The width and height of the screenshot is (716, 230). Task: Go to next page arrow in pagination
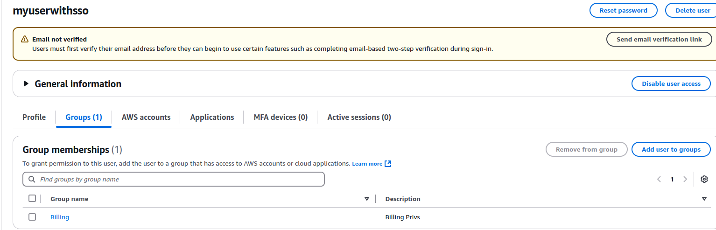point(685,179)
